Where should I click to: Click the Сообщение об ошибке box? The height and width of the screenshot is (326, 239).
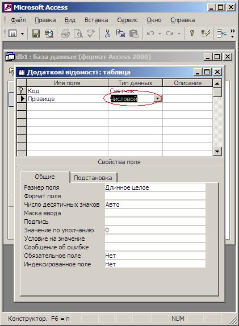pyautogui.click(x=155, y=247)
